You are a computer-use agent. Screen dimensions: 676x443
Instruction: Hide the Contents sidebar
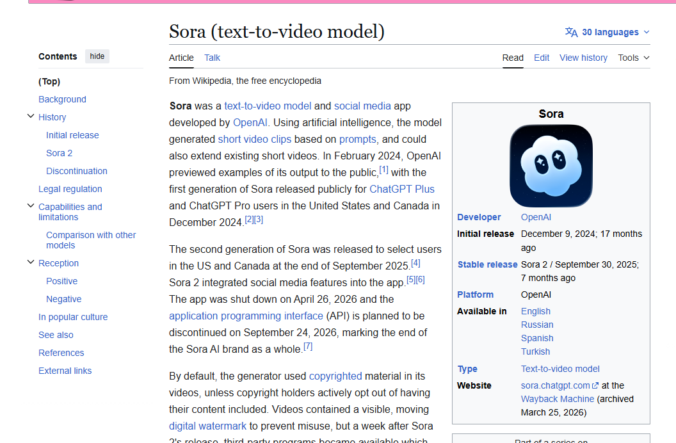click(x=97, y=56)
